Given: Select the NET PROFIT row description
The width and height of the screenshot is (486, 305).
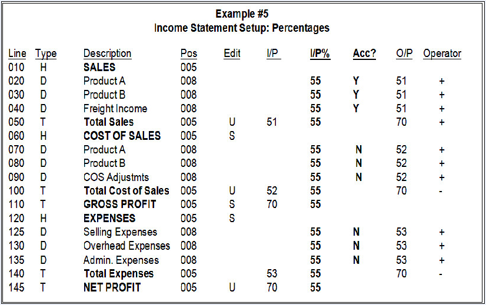Looking at the screenshot, I should (x=112, y=287).
